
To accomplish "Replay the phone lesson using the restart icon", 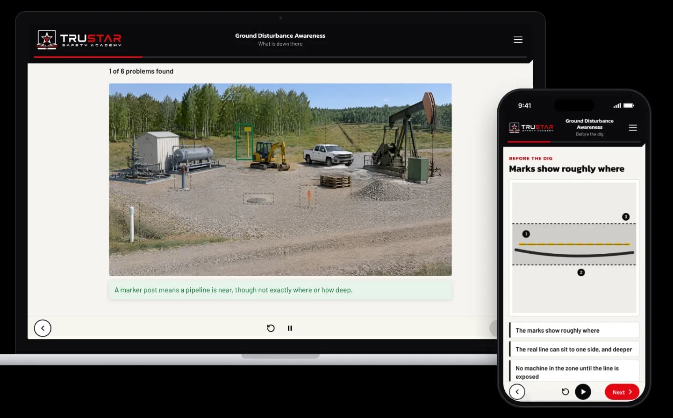I will click(565, 392).
